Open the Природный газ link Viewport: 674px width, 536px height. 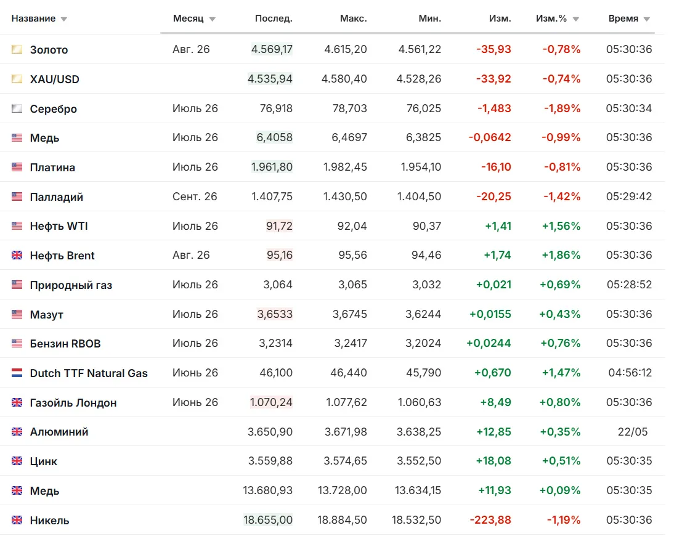[x=71, y=285]
